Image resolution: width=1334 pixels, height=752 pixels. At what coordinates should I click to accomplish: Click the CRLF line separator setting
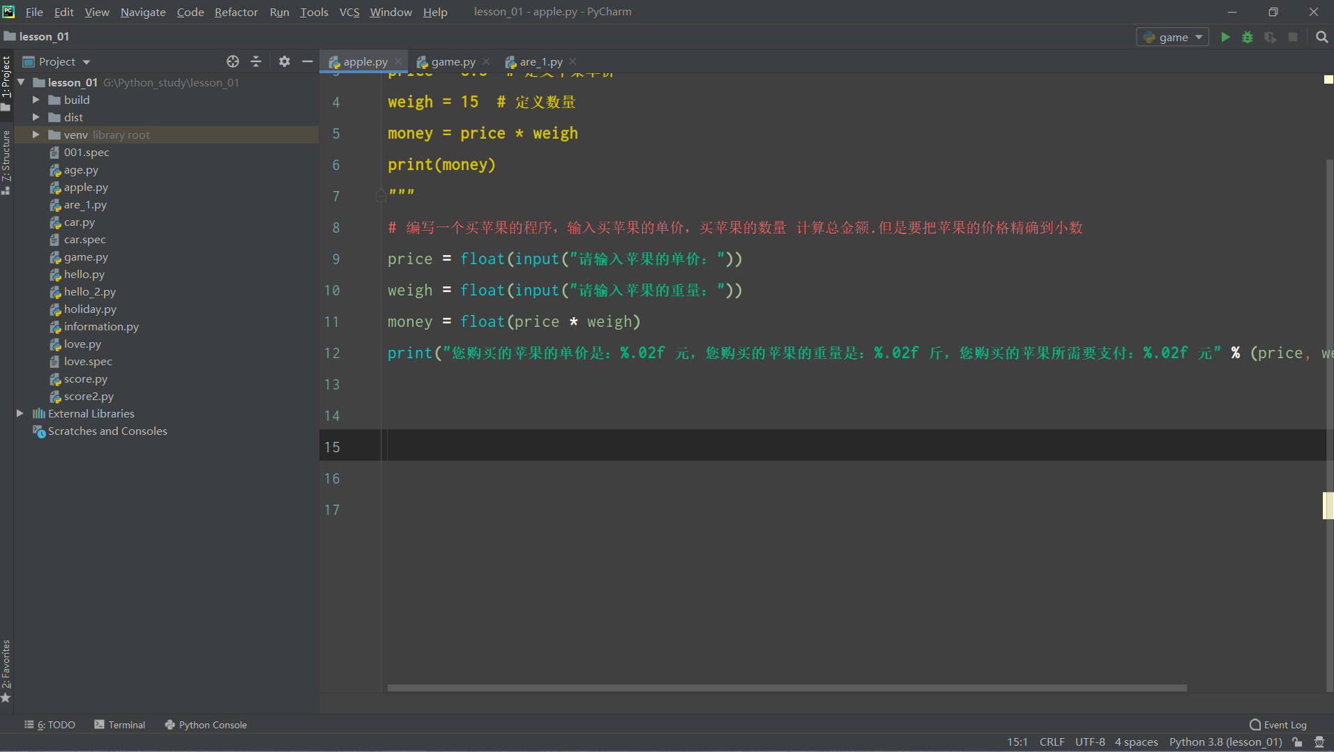pos(1052,742)
